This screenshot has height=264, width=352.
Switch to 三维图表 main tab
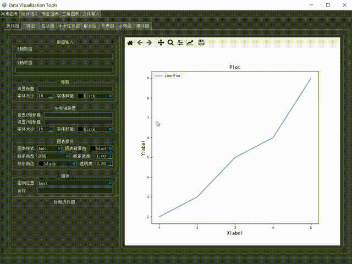tap(70, 14)
